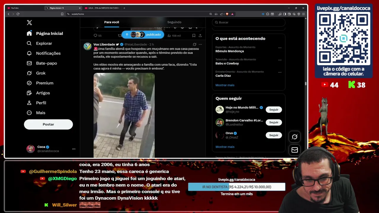Click the Buscar search field
This screenshot has height=213, width=379.
[x=249, y=22]
